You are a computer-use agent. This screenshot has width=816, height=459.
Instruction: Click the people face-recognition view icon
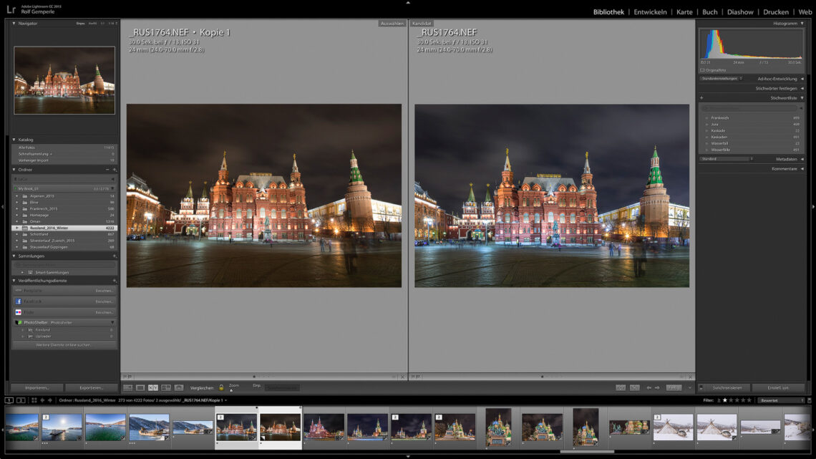(179, 387)
